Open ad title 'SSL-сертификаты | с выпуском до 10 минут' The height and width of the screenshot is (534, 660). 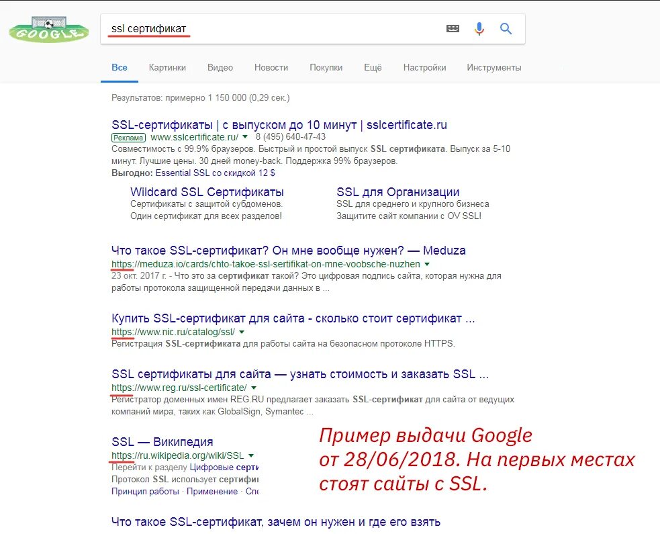click(279, 125)
